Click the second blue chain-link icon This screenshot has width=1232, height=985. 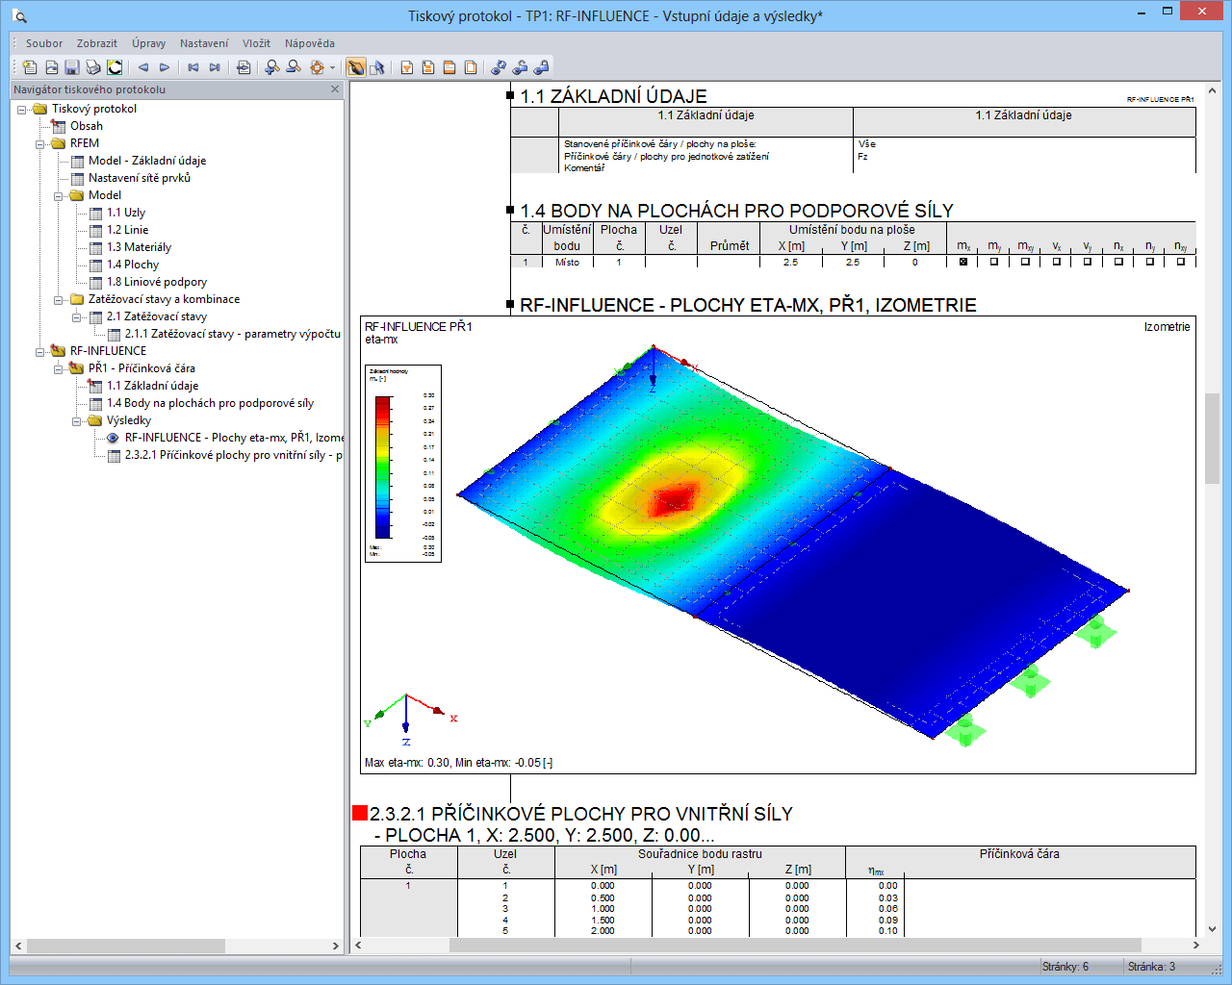tap(520, 67)
